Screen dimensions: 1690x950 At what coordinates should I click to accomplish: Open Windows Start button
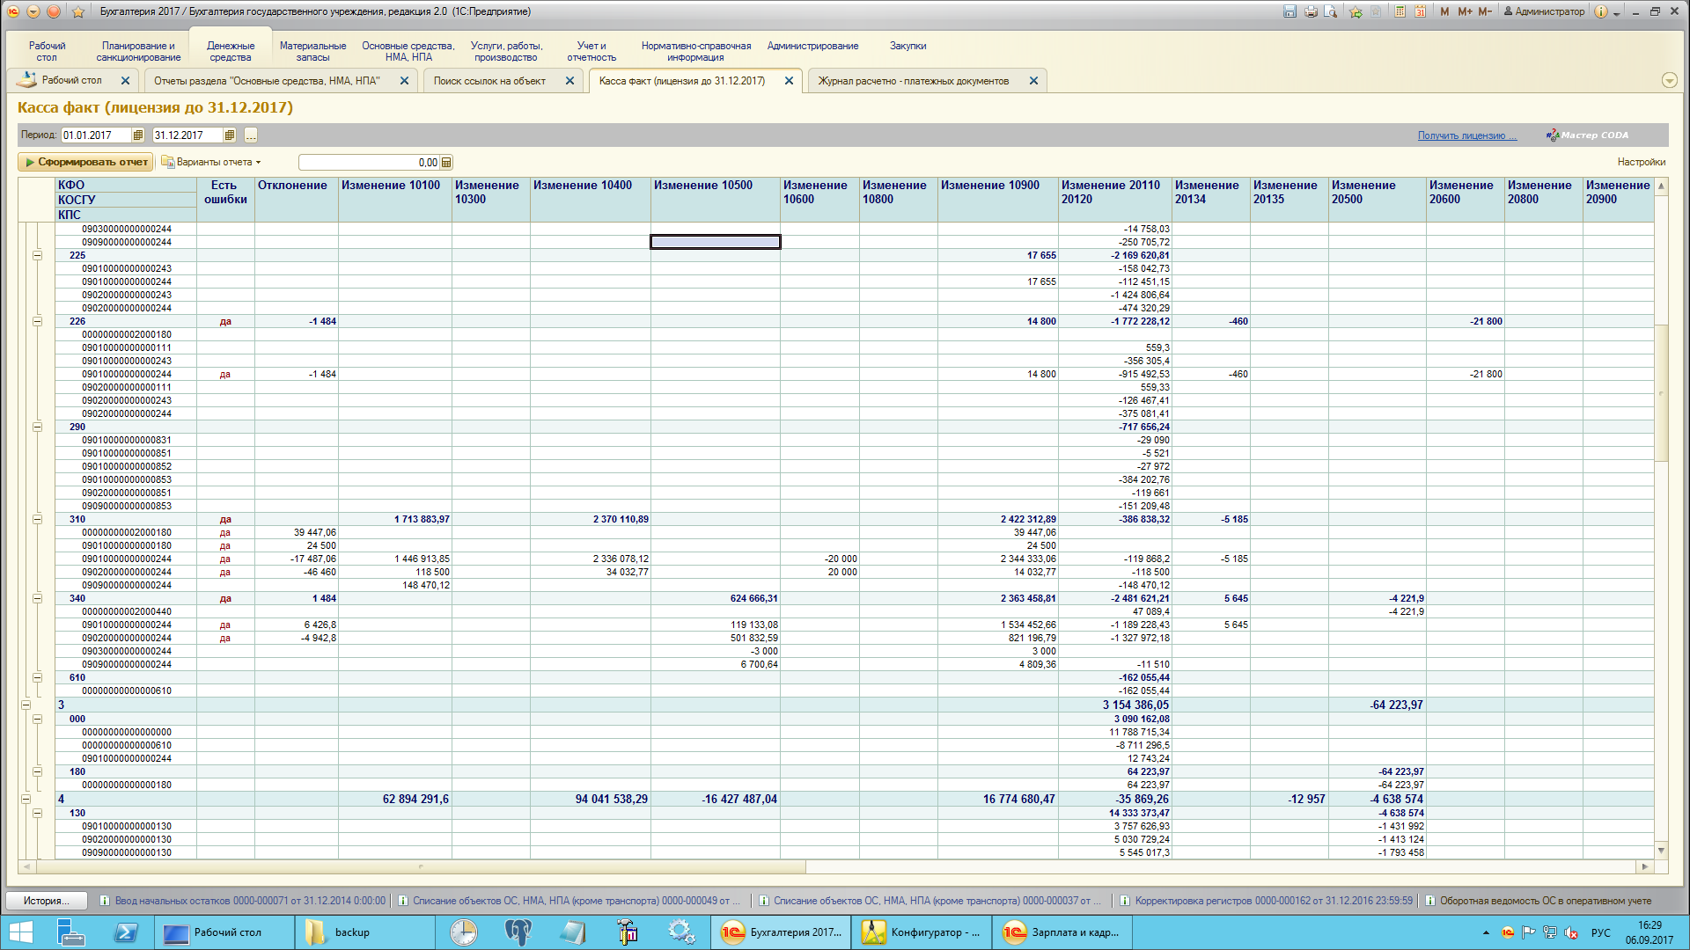(21, 932)
